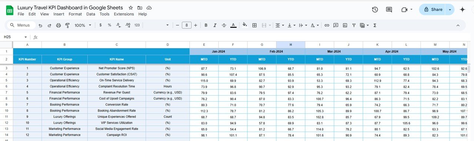474x141 pixels.
Task: Insert a comment from toolbar
Action: point(336,25)
